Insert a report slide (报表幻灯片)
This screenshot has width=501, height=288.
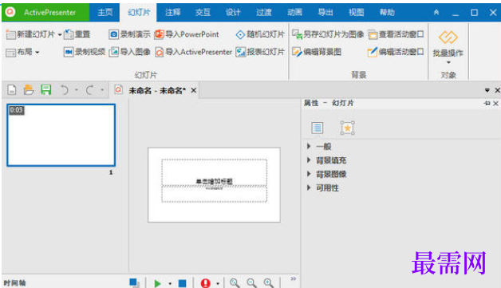click(x=260, y=52)
